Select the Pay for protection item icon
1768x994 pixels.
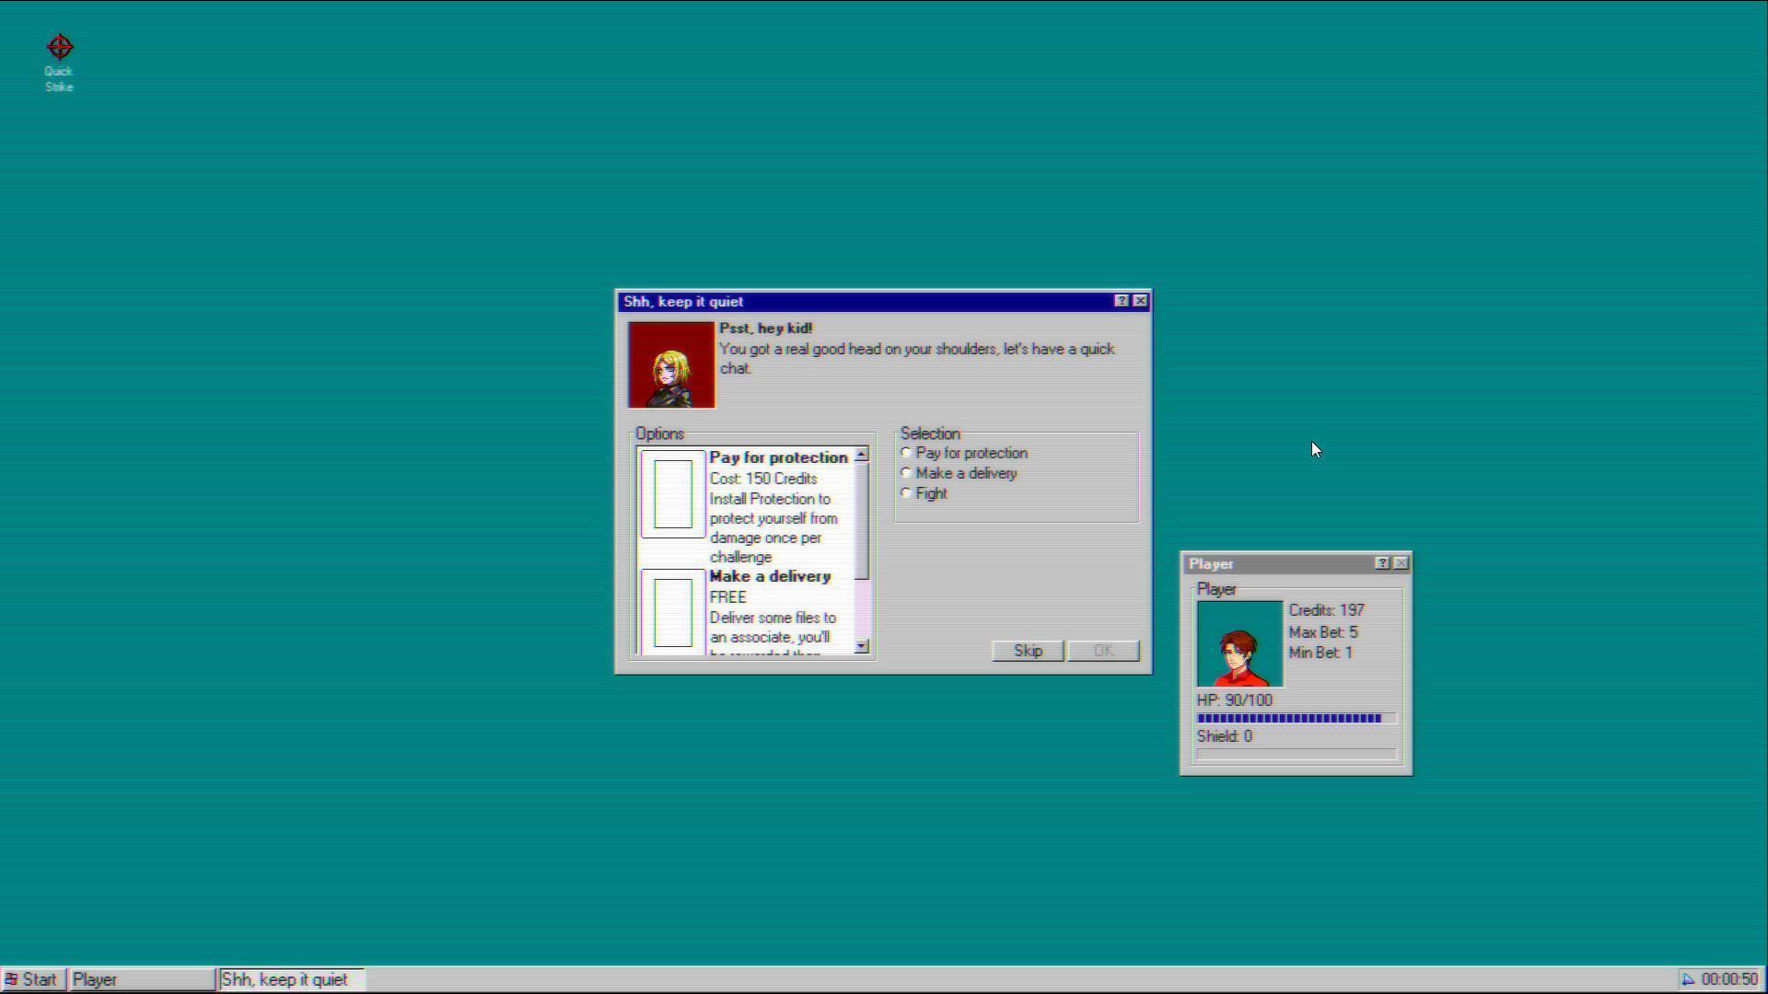[672, 494]
